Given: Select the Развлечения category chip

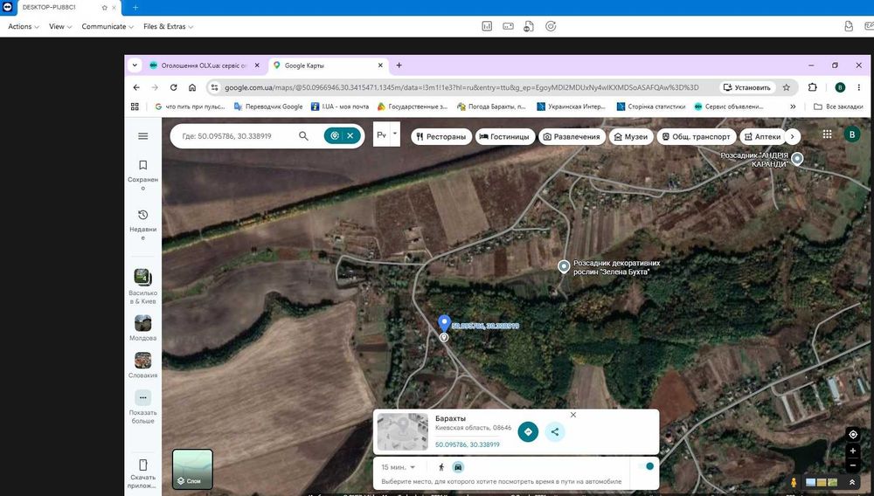Looking at the screenshot, I should tap(572, 136).
